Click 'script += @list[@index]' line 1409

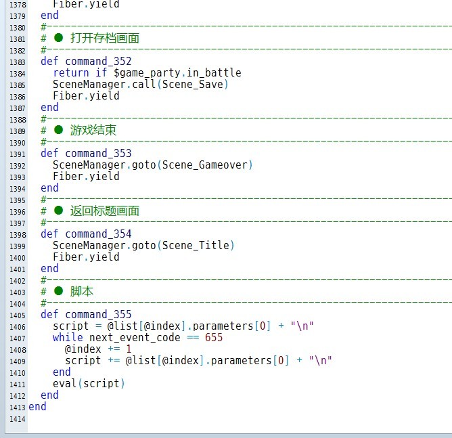tap(198, 360)
